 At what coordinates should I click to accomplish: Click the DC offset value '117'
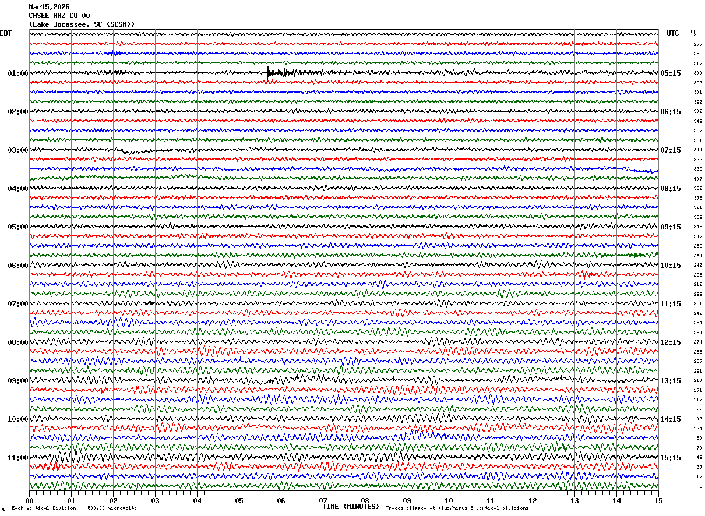697,400
